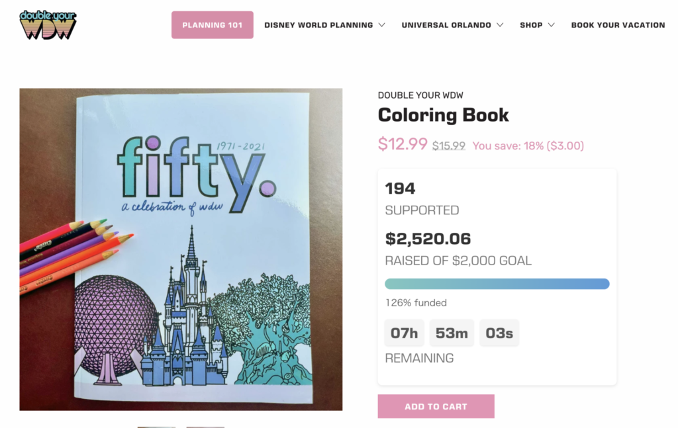
Task: Click the crossed-out $15.99 original price
Action: tap(449, 146)
